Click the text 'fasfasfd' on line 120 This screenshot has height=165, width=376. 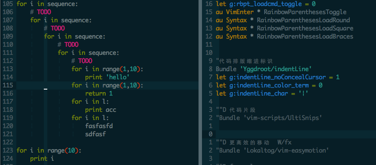click(99, 126)
